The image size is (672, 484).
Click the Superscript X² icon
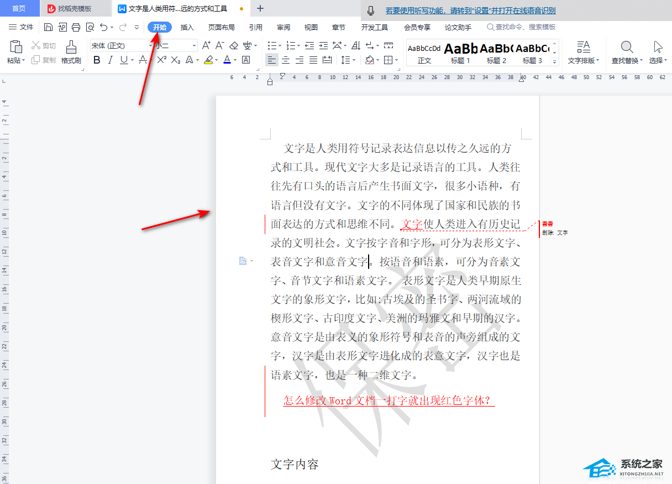161,60
